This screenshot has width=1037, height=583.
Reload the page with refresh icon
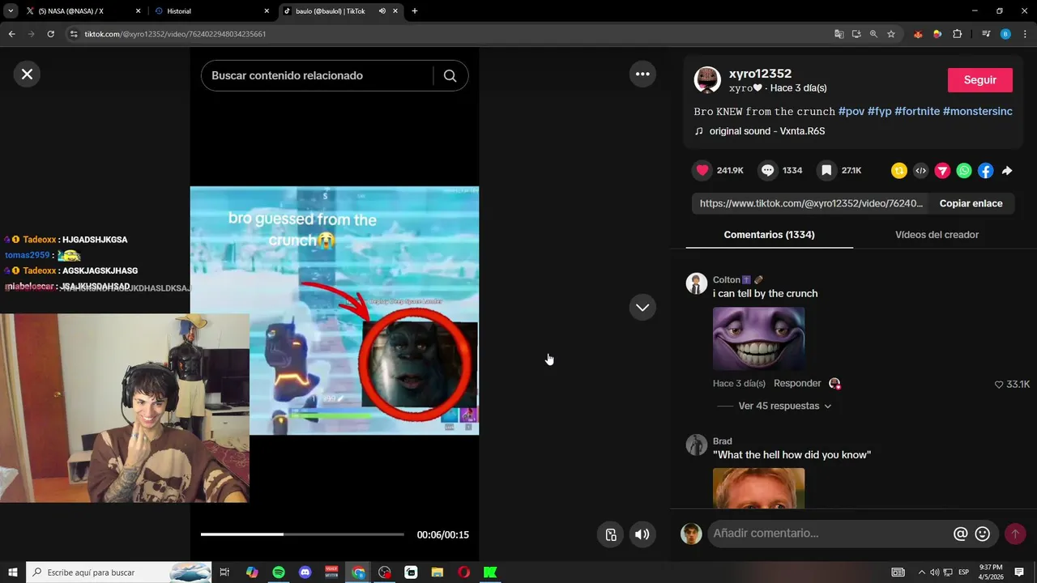coord(50,34)
